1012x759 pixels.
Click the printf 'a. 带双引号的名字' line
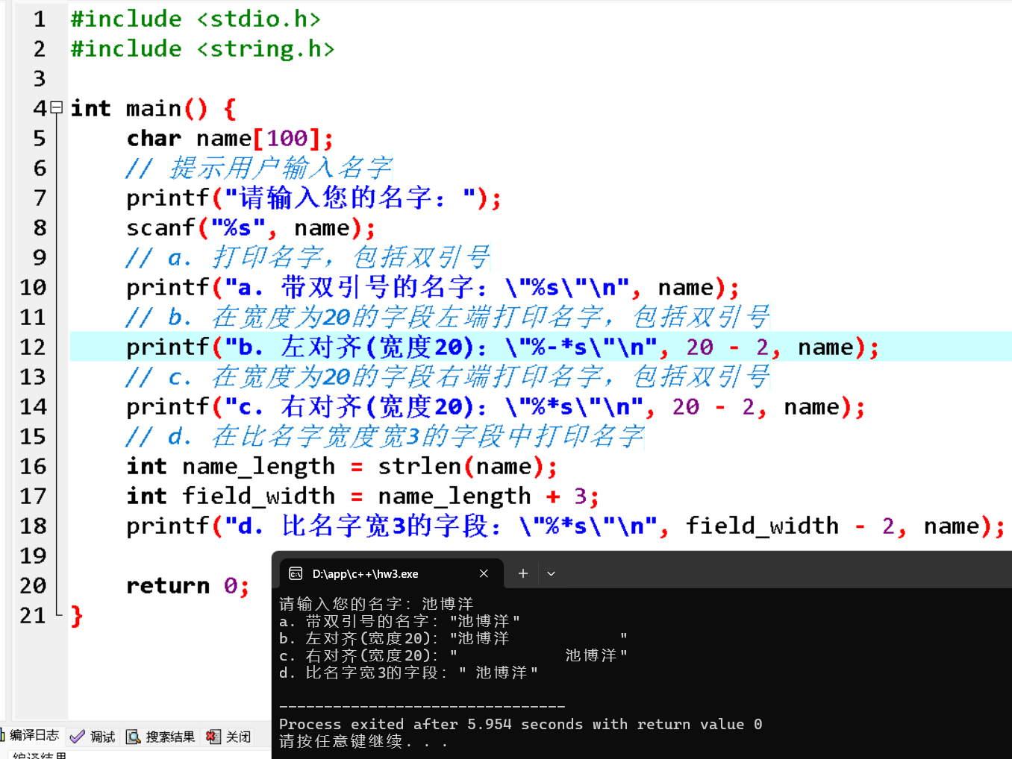click(433, 287)
